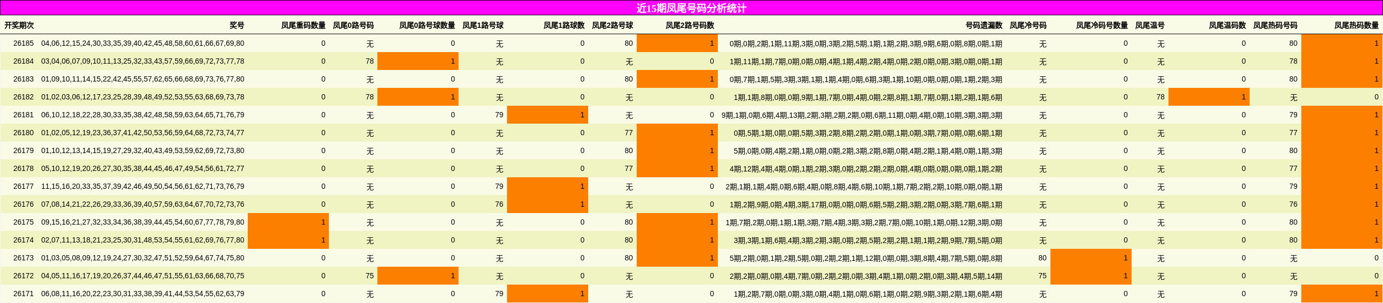Click the 开奖期次 column header

coord(20,25)
